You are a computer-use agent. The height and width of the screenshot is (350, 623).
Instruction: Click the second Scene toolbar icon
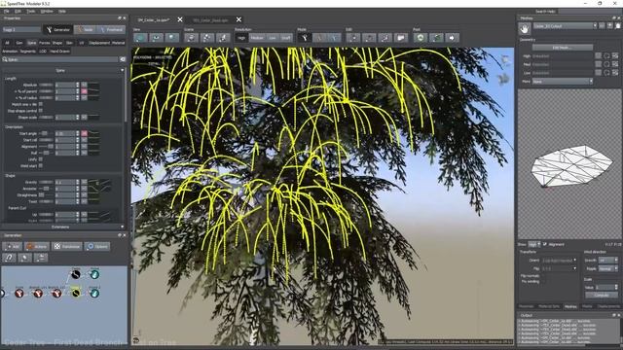(207, 38)
